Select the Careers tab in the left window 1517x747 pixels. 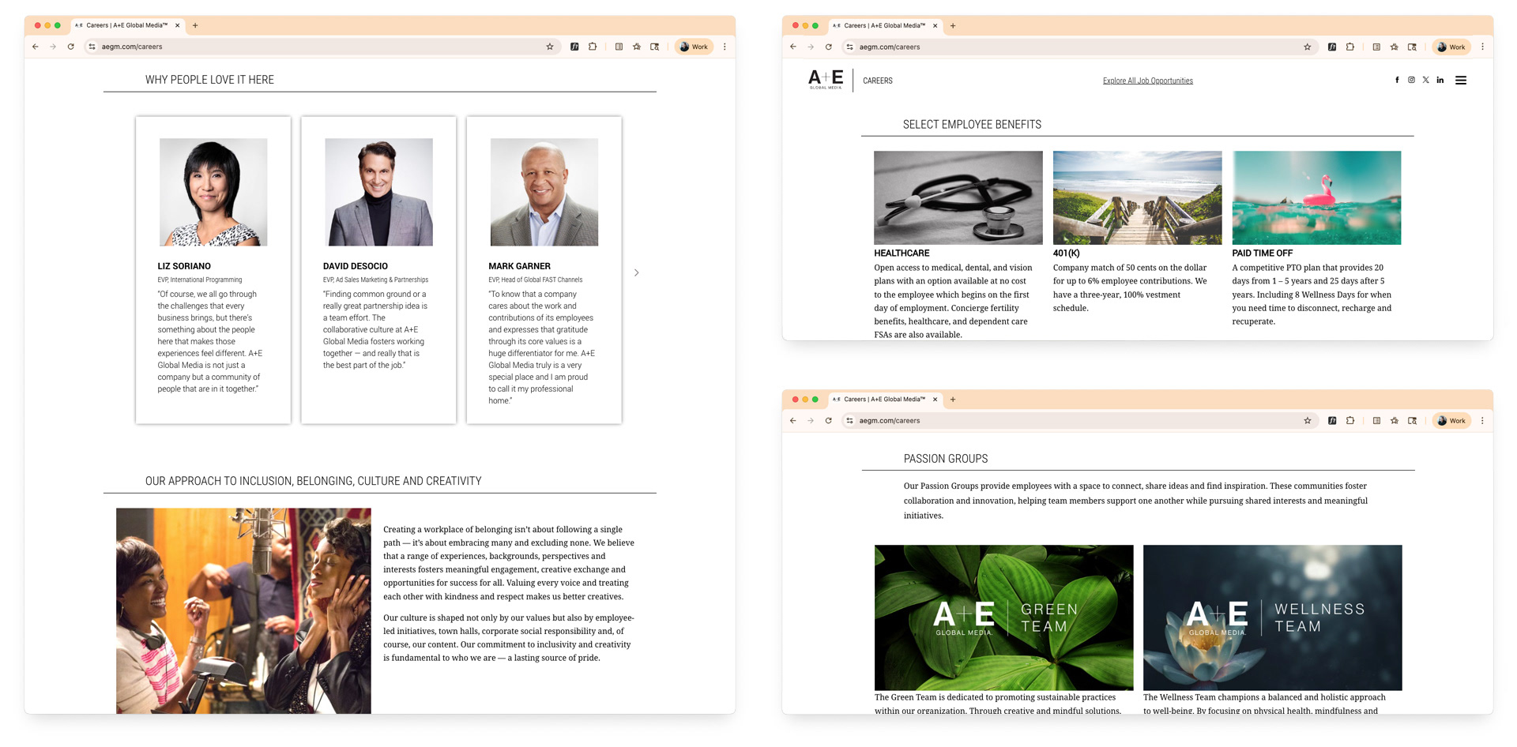pyautogui.click(x=126, y=25)
